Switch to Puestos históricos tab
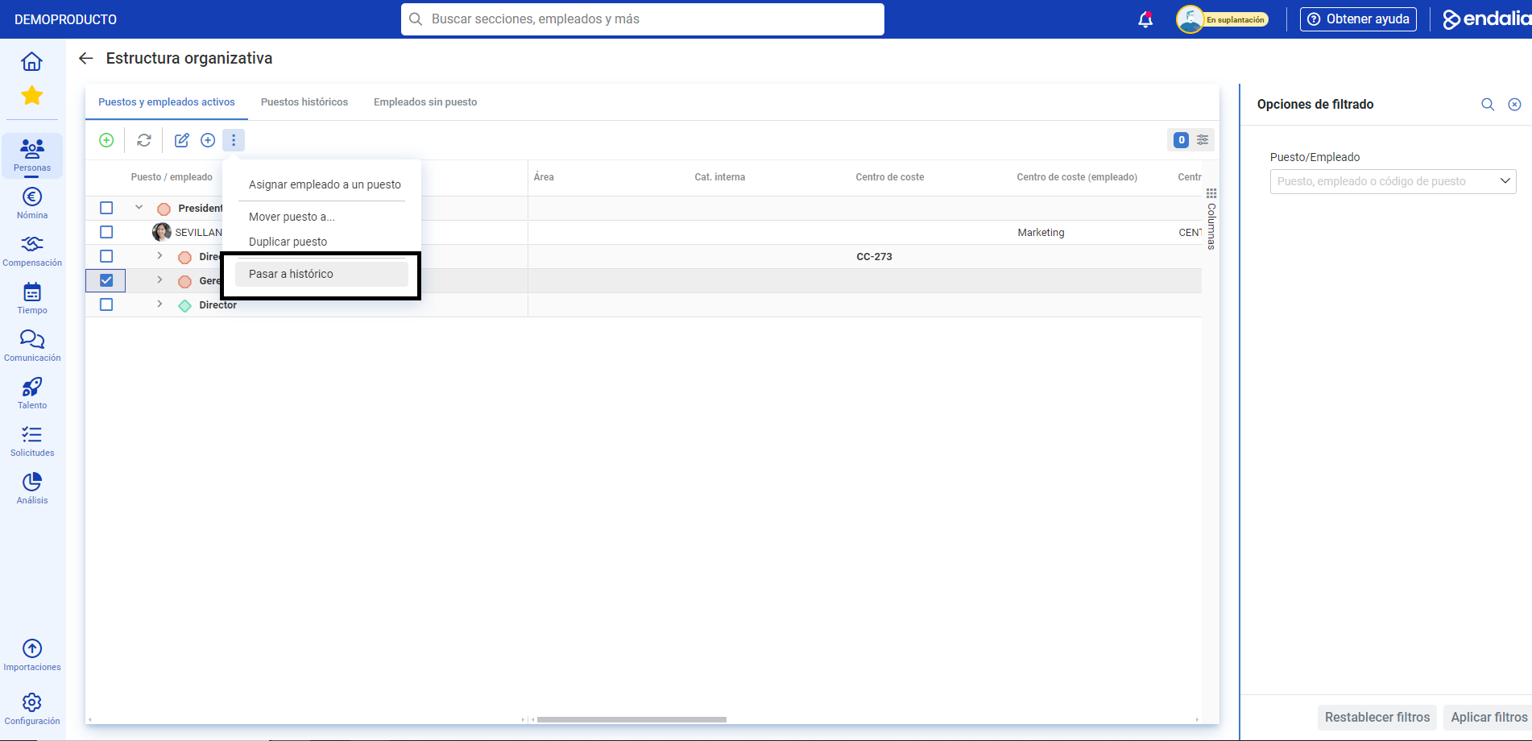1532x741 pixels. (304, 102)
